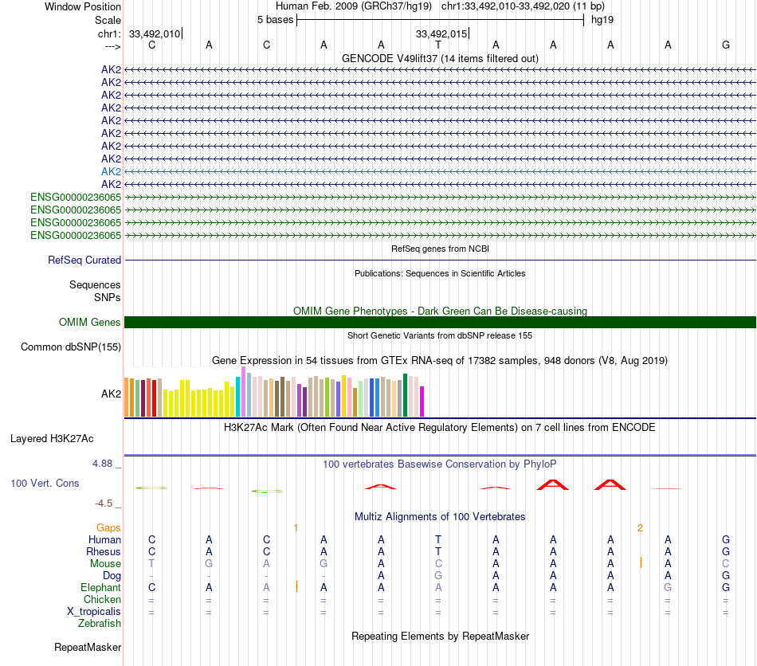Open the RefSeq genes from NCBI title
The height and width of the screenshot is (666, 757).
coord(440,249)
